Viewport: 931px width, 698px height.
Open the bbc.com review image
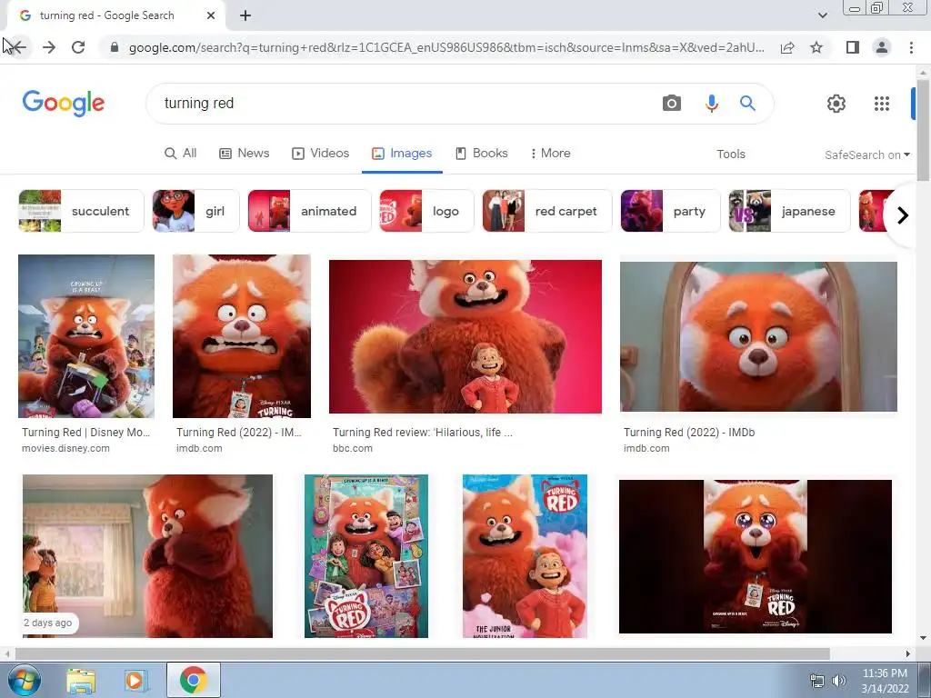(465, 336)
